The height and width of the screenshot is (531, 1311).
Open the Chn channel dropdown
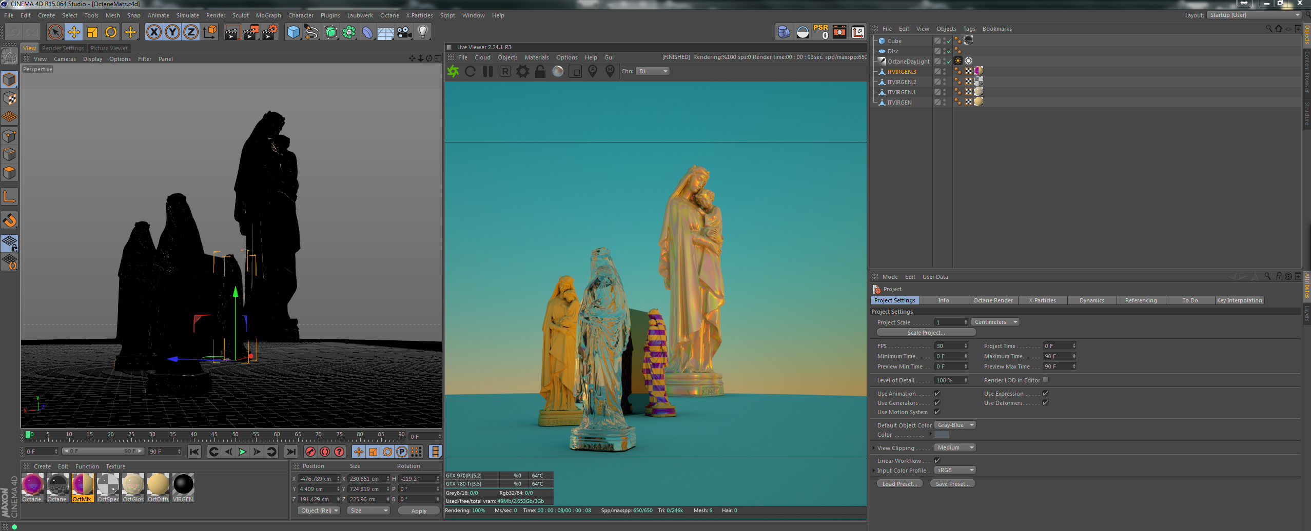click(653, 71)
